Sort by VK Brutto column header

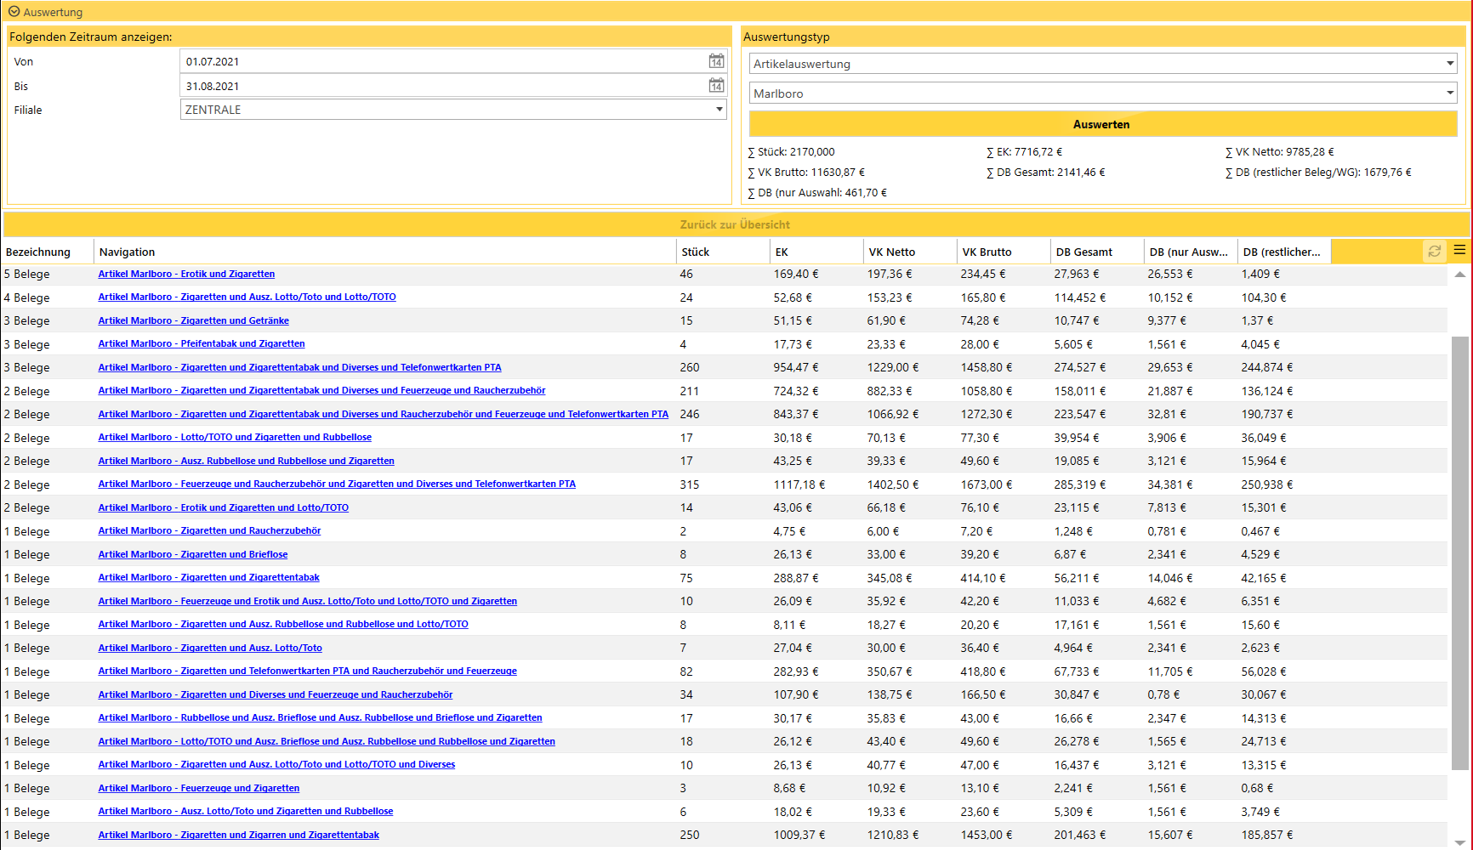(x=1003, y=252)
